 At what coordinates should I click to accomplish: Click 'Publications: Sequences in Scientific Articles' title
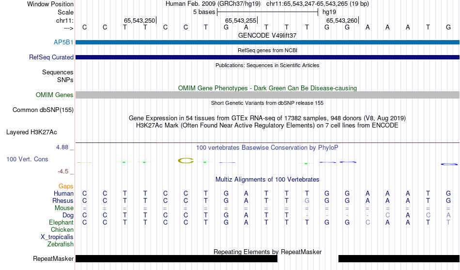click(x=267, y=65)
